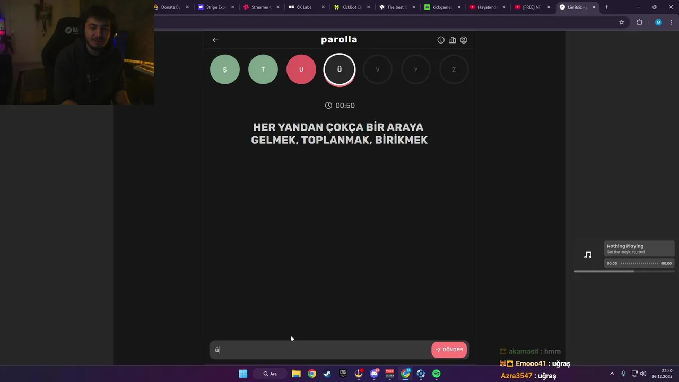Open the statistics bar chart icon

(452, 40)
